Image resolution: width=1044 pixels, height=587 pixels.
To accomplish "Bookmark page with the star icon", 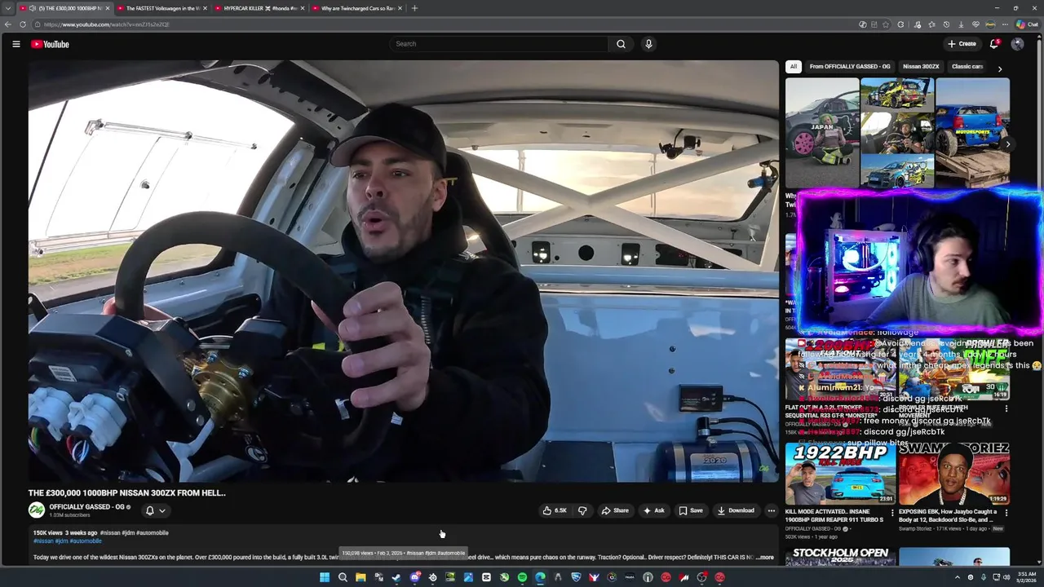I will pyautogui.click(x=886, y=24).
